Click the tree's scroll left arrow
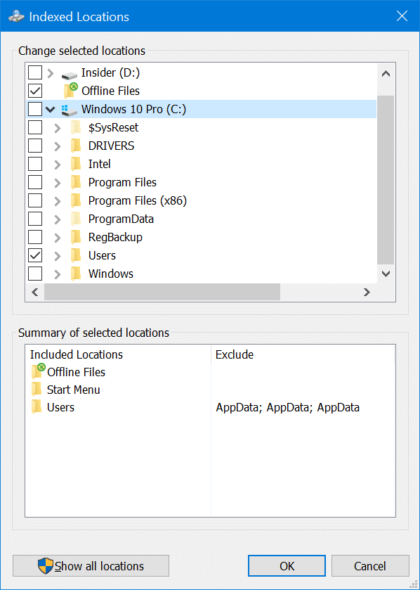This screenshot has height=590, width=420. pyautogui.click(x=35, y=292)
